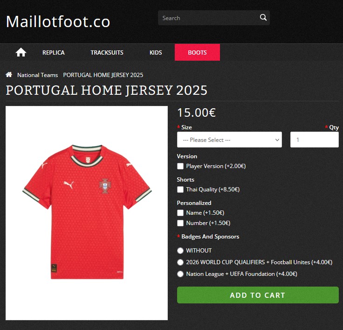
Task: Open the TRACKSUITS menu
Action: [107, 53]
